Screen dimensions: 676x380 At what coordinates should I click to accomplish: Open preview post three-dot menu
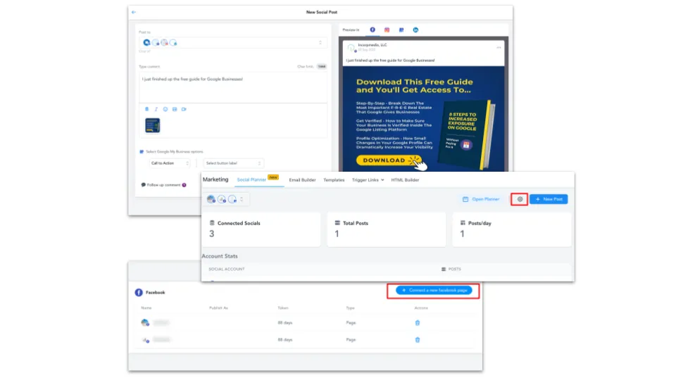point(499,47)
